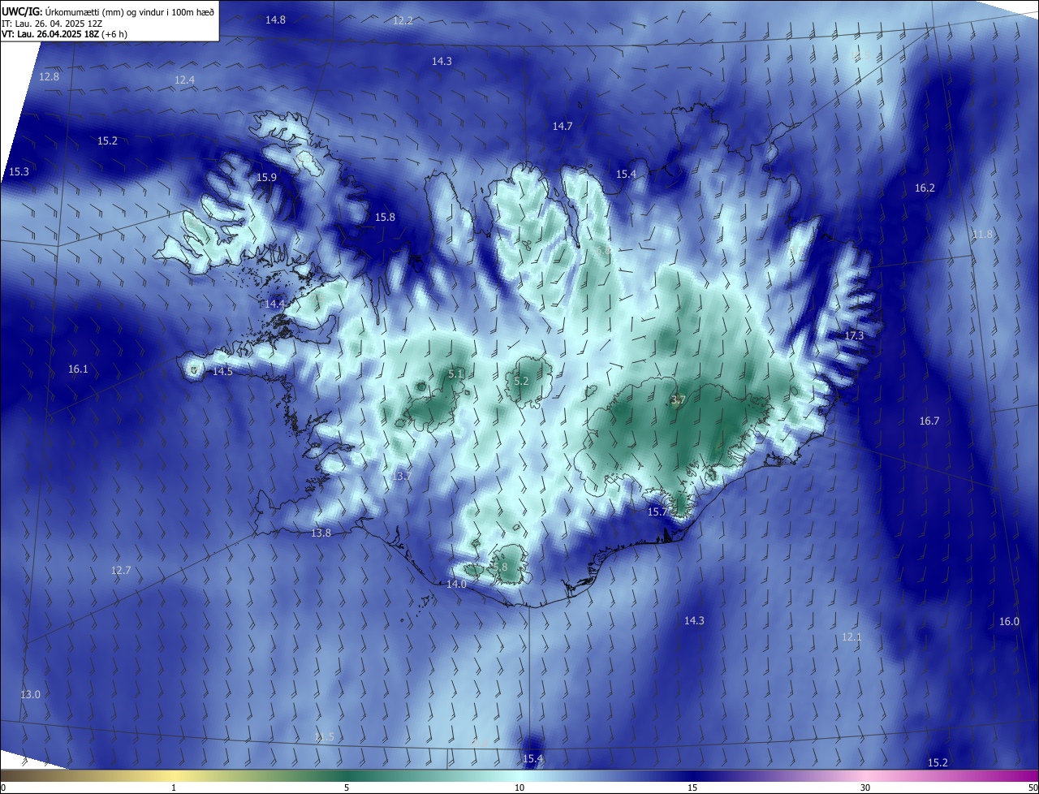Click the 15.9 value in the Westfjords
The image size is (1039, 794).
pos(266,177)
